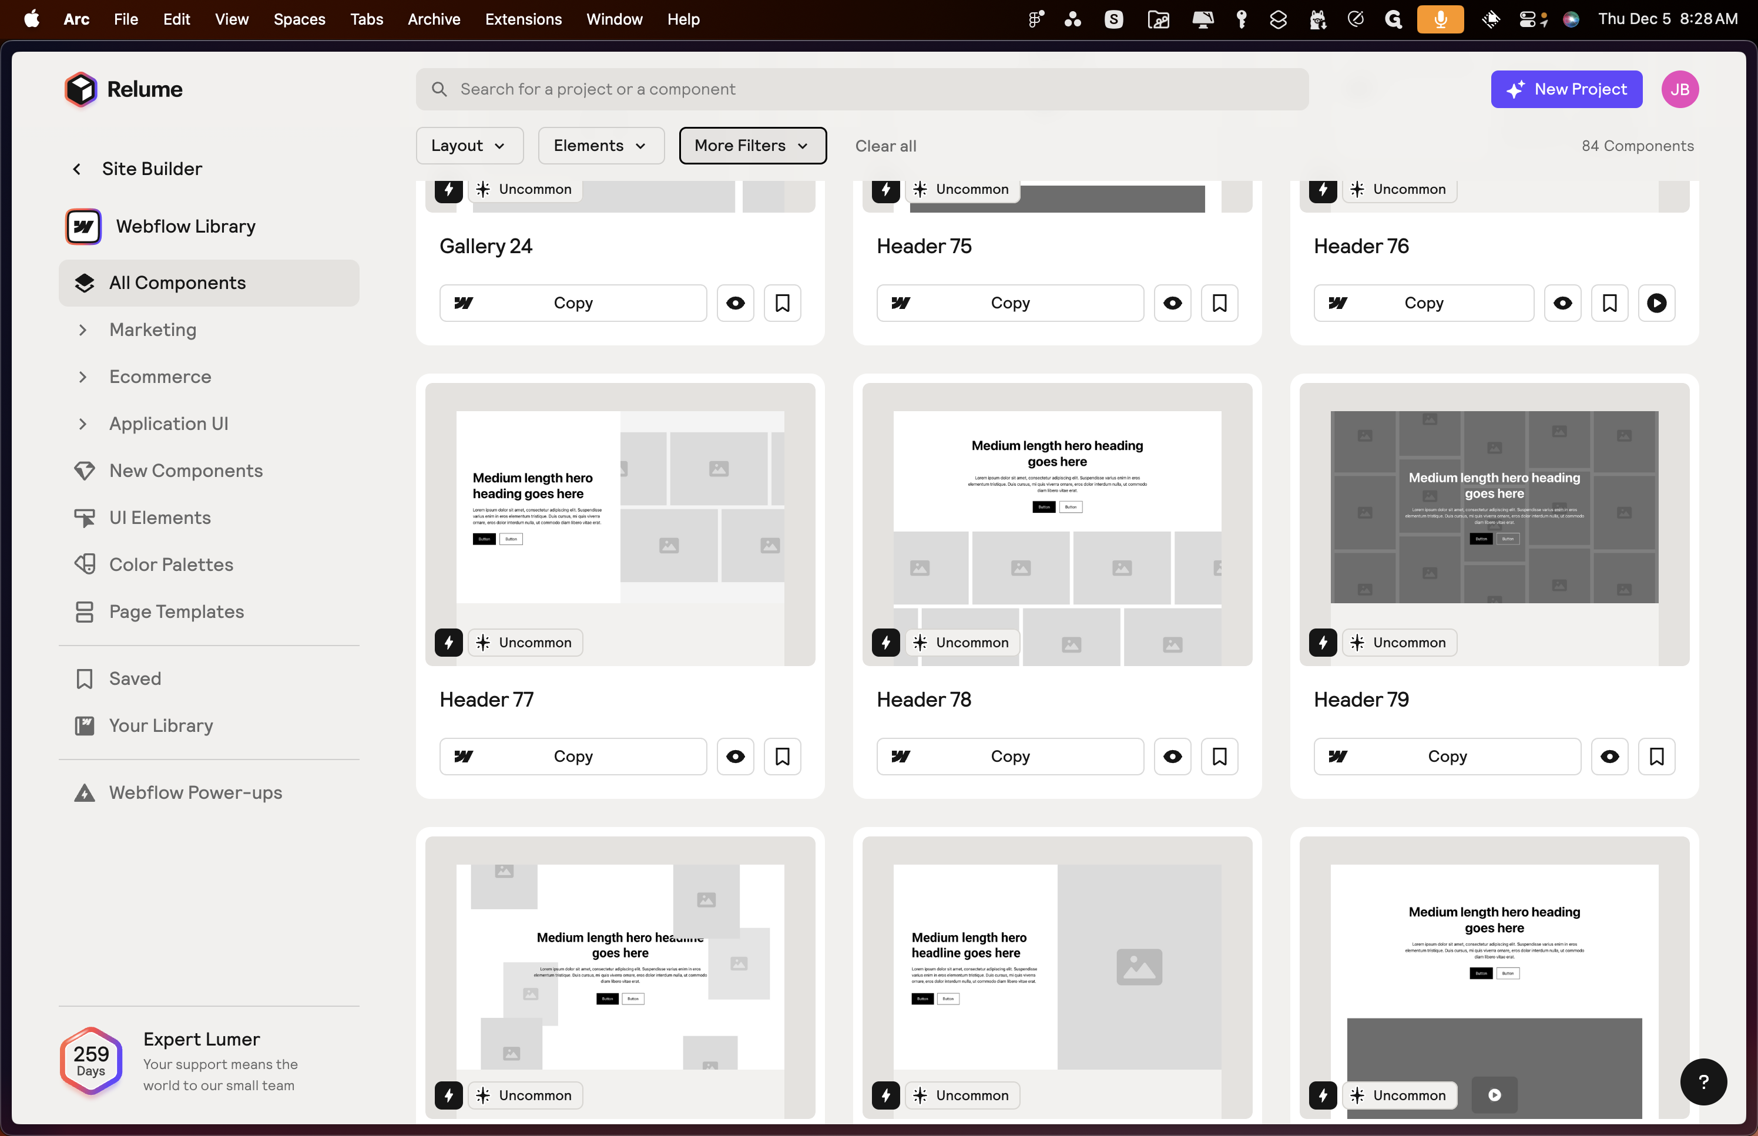Open the Apple menu
This screenshot has width=1758, height=1136.
tap(32, 19)
